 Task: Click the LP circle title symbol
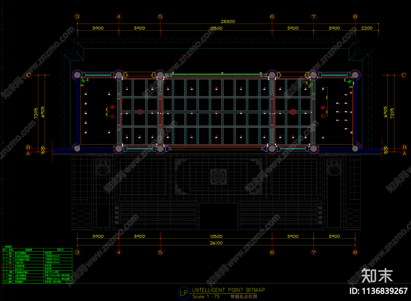(x=184, y=293)
